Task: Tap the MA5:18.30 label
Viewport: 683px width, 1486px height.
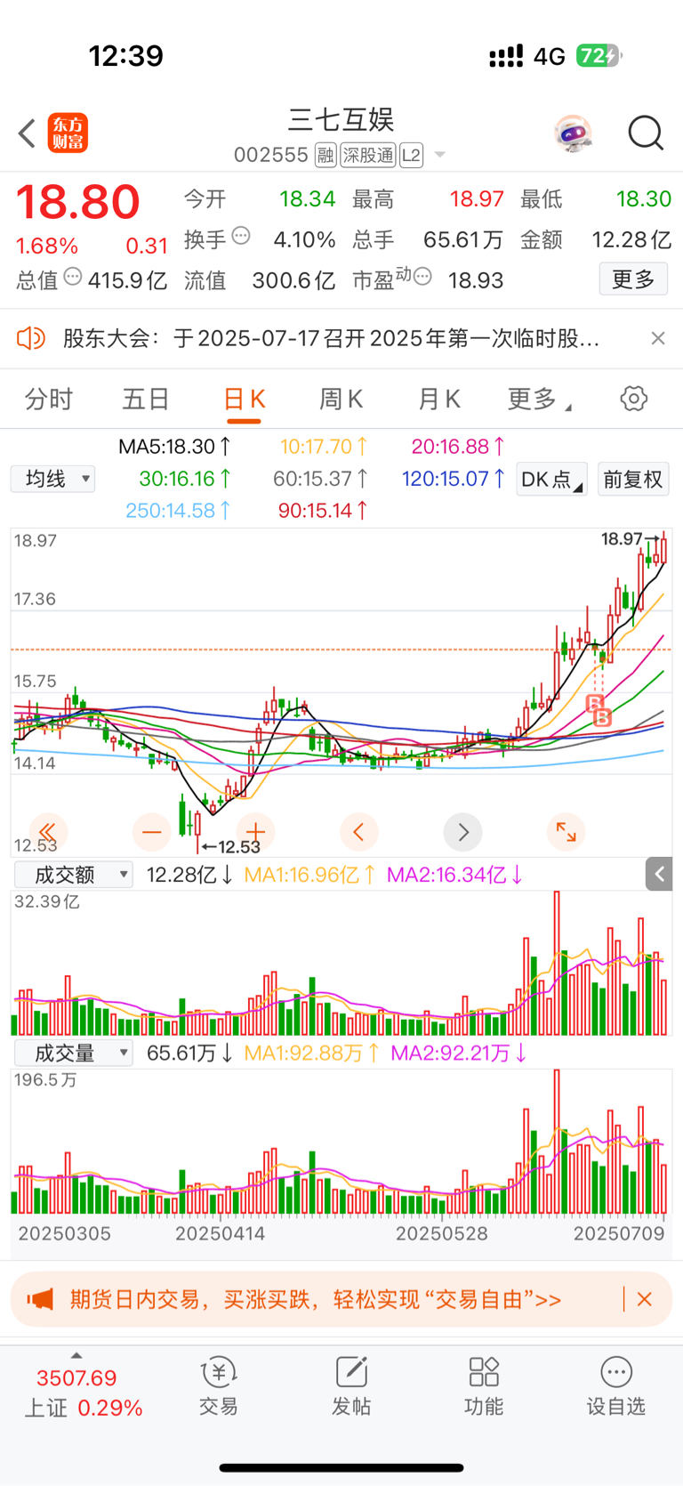Action: [x=175, y=447]
